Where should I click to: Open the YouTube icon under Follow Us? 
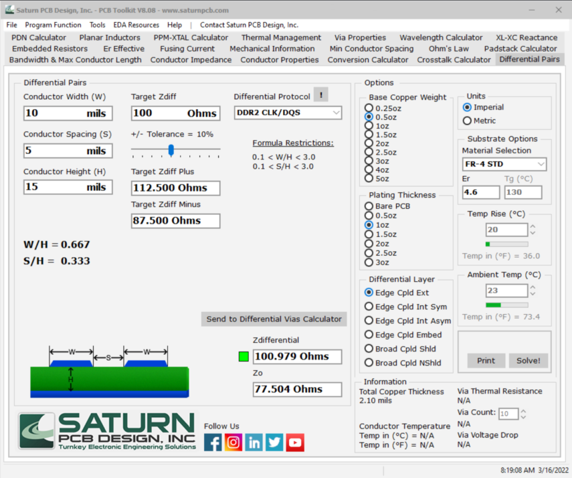tap(295, 442)
